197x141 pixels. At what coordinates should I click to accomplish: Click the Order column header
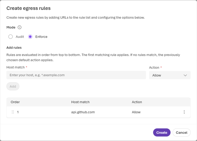coord(15,102)
